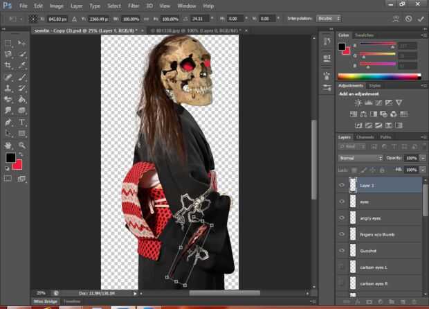Pick a color from the spectrum ramp
The height and width of the screenshot is (309, 429).
point(379,76)
